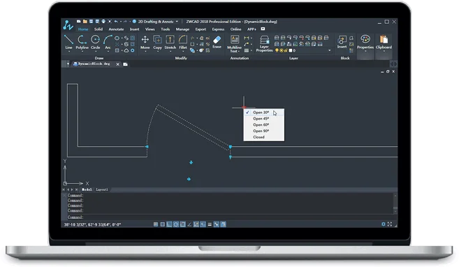Select the Polyline tool
This screenshot has height=267, width=459.
(82, 42)
